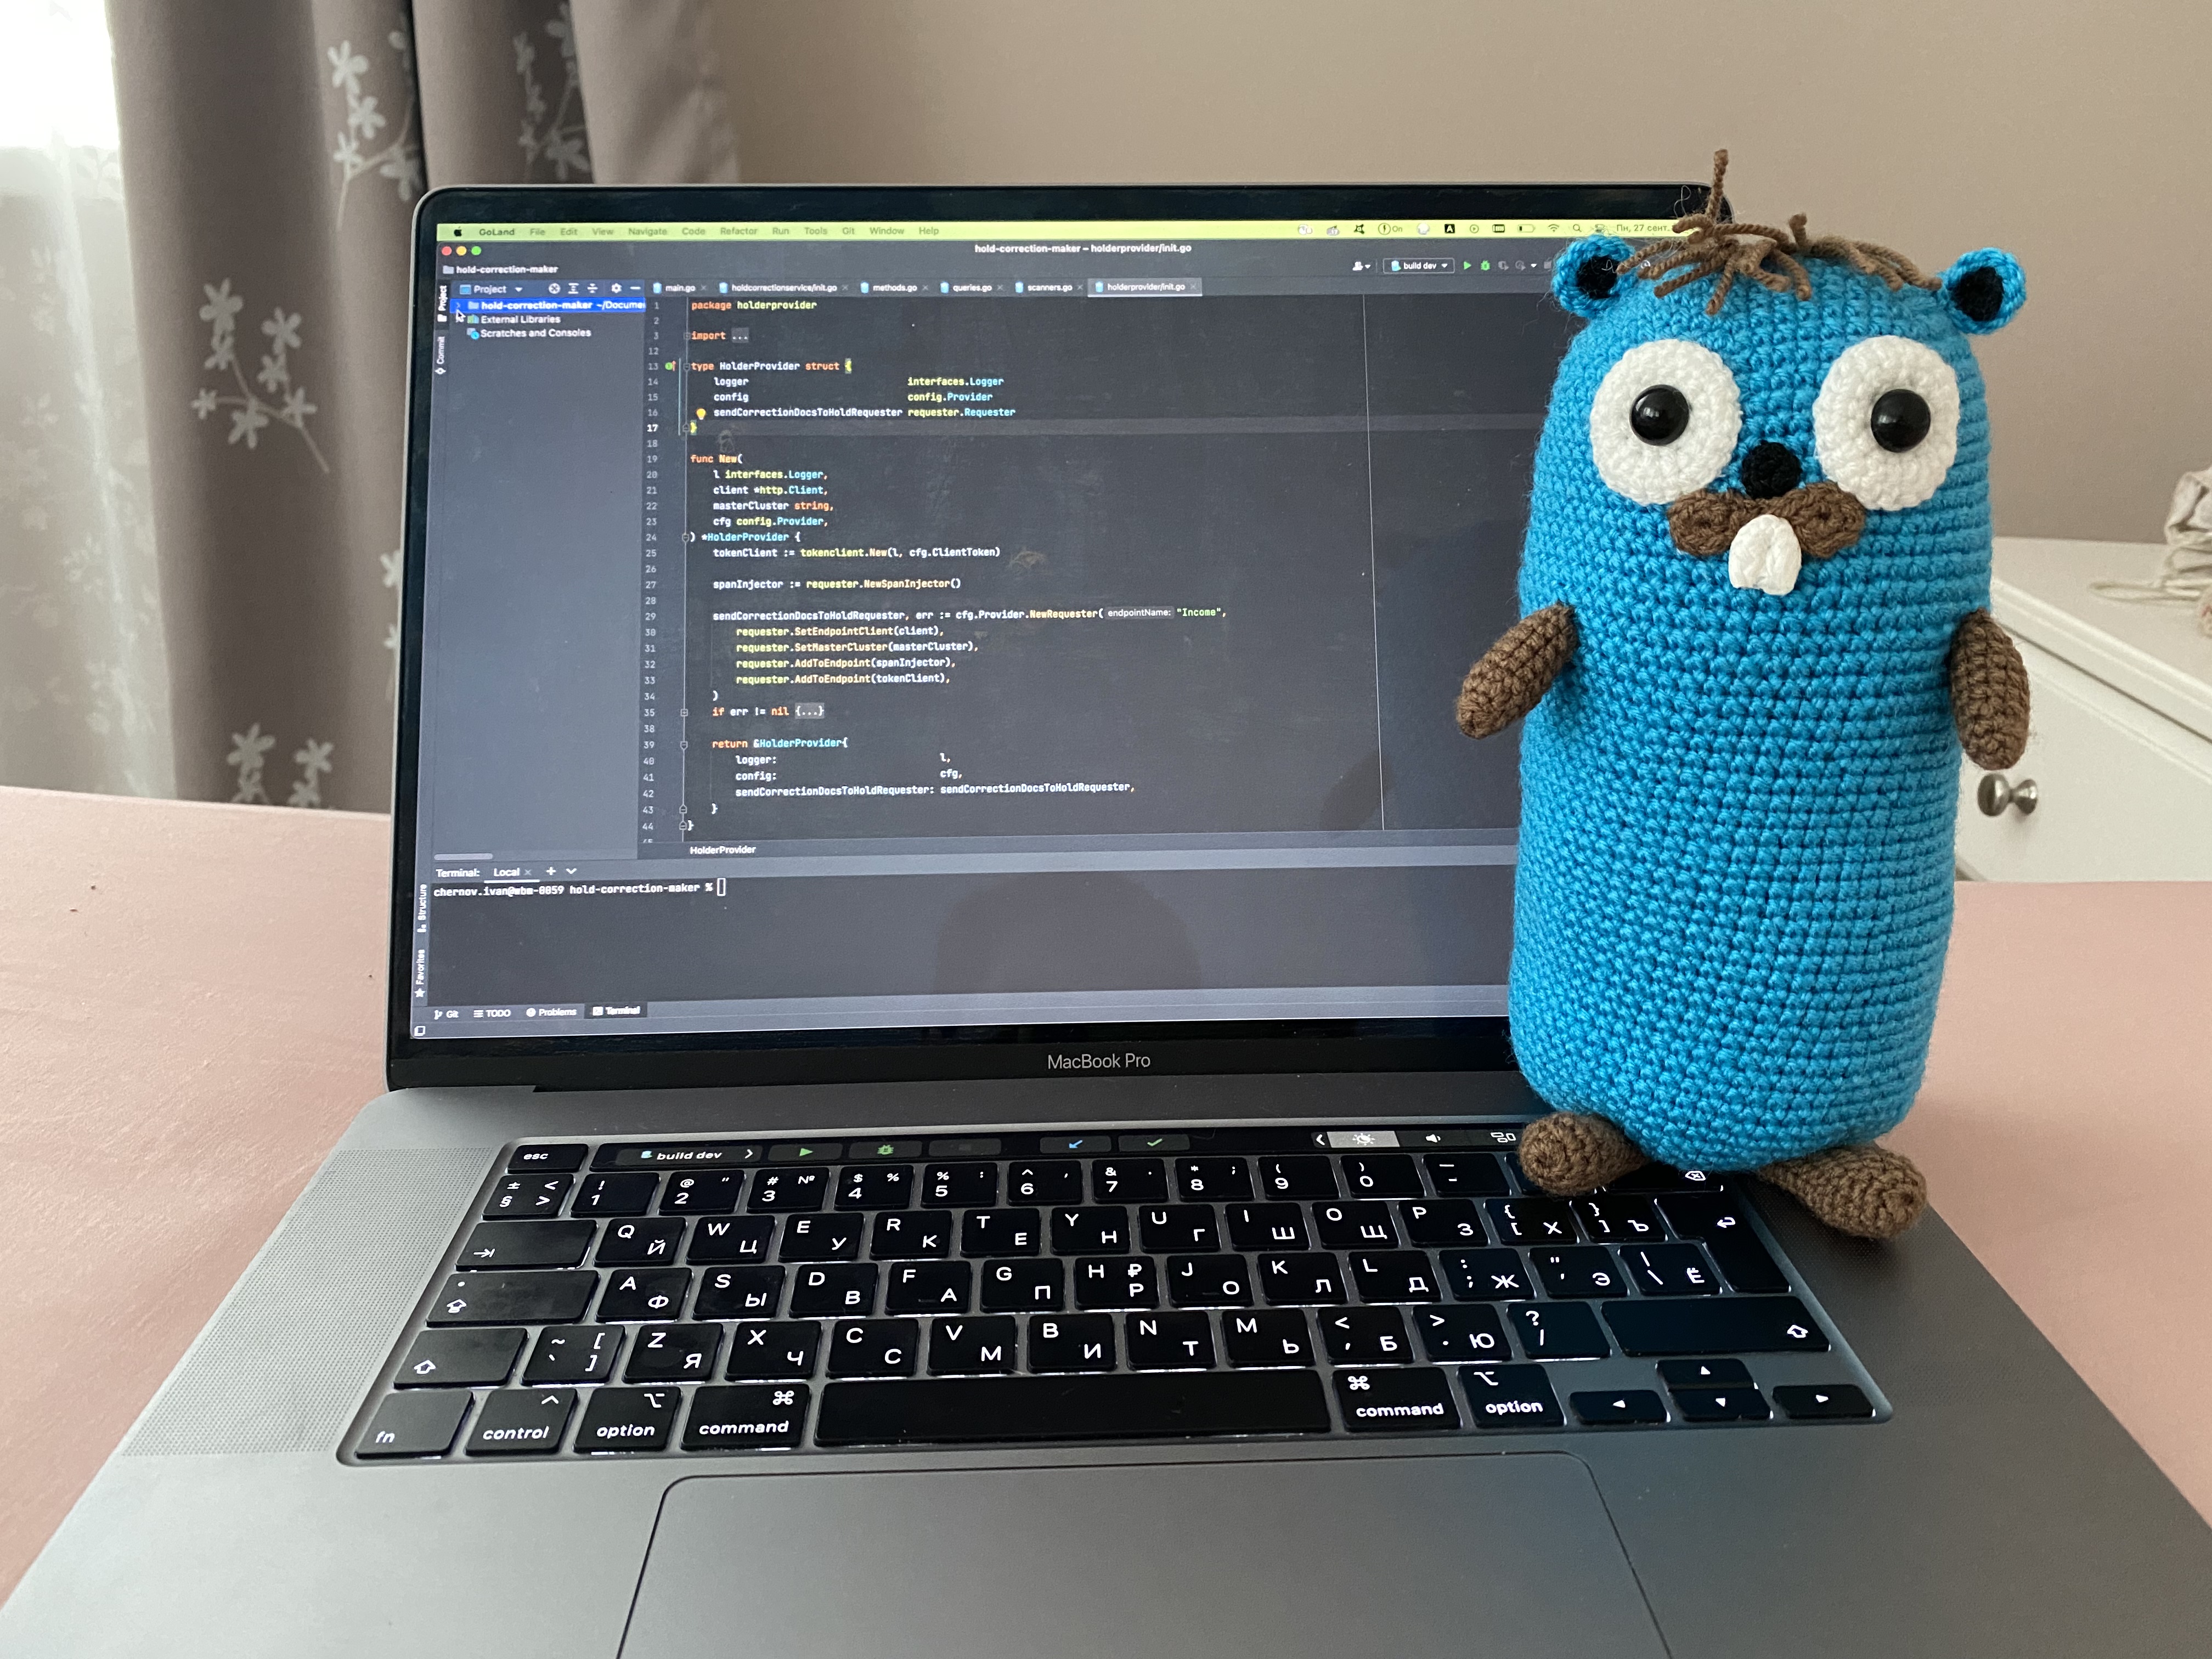Viewport: 2212px width, 1659px height.
Task: Click the intention lightbulb on line 16
Action: click(701, 413)
